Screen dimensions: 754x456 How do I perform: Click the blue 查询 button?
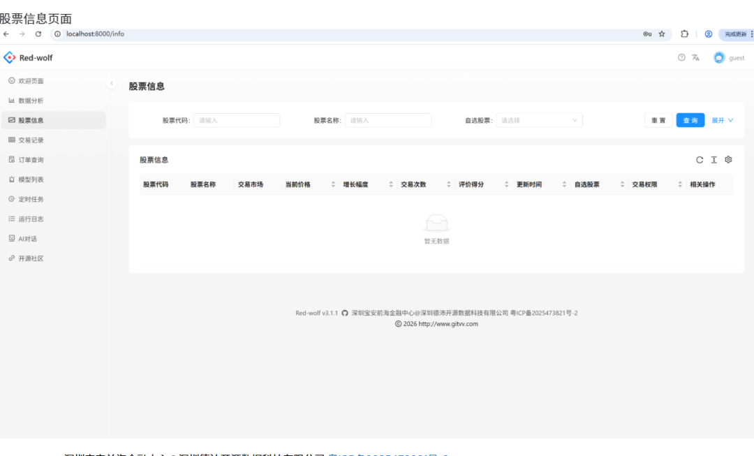(690, 120)
